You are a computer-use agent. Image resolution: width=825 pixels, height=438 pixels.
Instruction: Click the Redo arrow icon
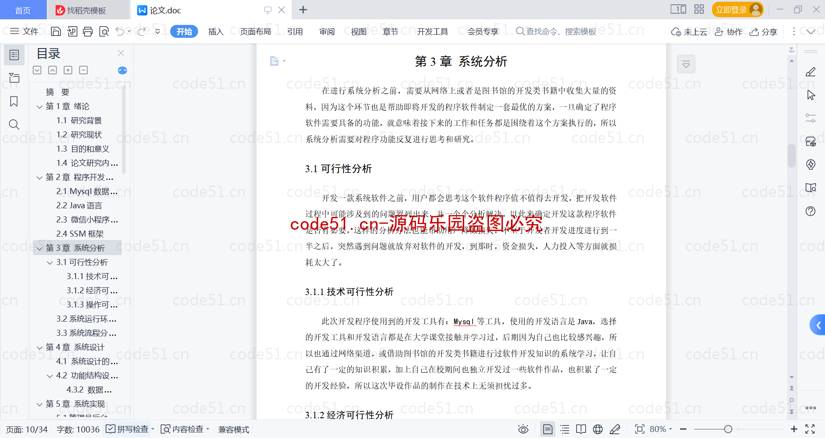(x=141, y=31)
